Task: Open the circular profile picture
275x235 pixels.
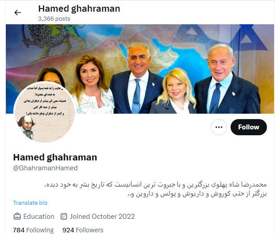Action: [x=44, y=112]
